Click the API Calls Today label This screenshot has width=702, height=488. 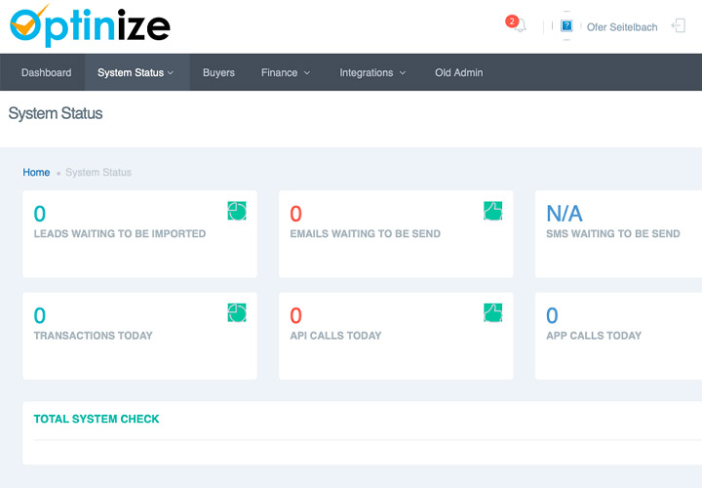tap(335, 336)
